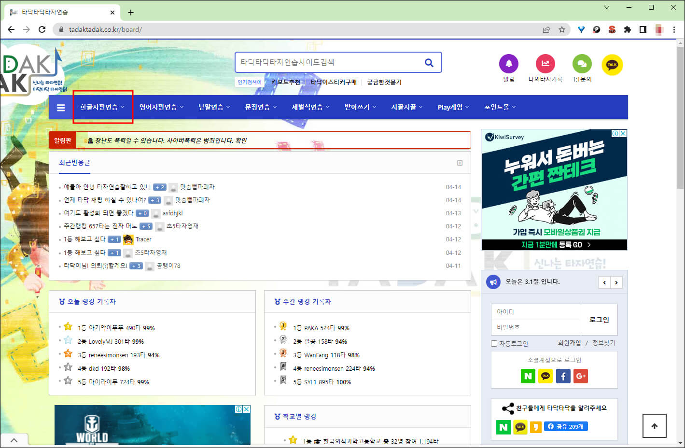Log in with the Naver social account icon
The image size is (685, 448).
click(x=528, y=376)
